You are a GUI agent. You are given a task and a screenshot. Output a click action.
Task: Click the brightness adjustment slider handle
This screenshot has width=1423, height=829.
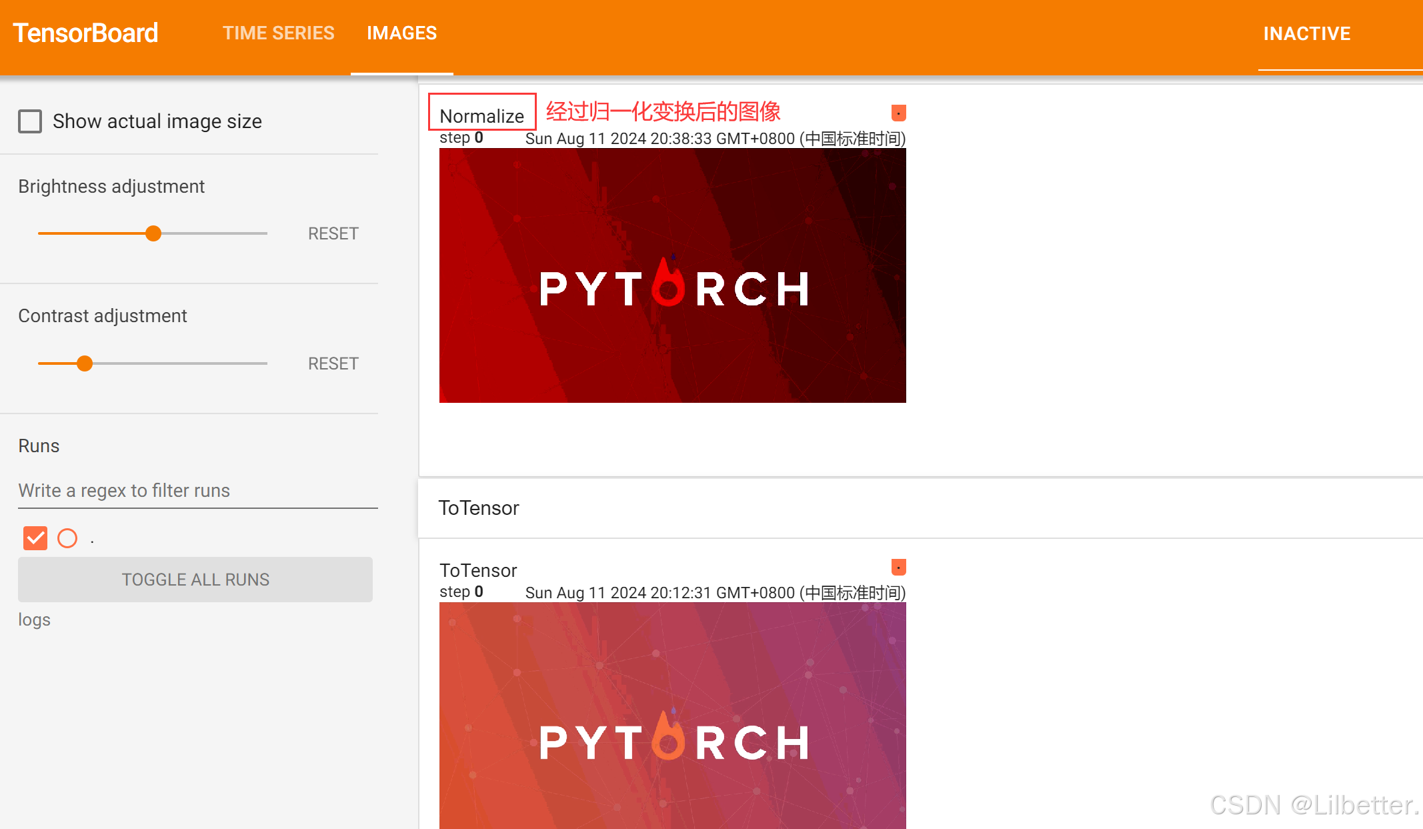click(153, 233)
